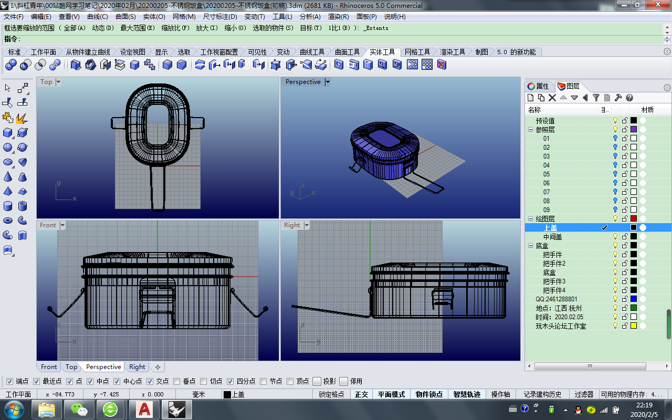Delete layer using the X icon

(552, 98)
